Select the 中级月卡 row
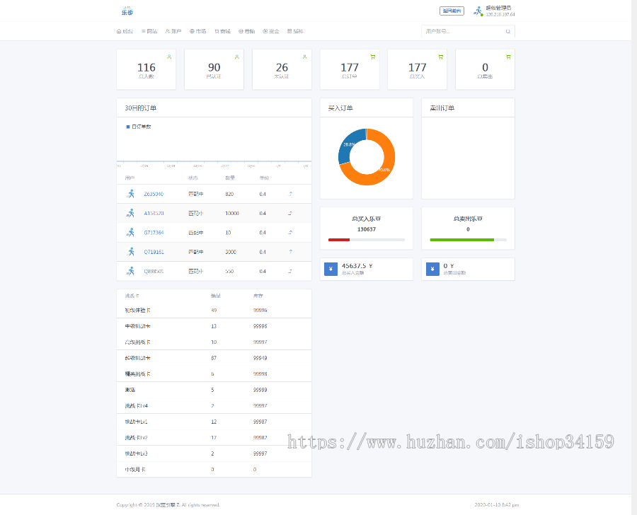This screenshot has height=515, width=637. pos(214,469)
